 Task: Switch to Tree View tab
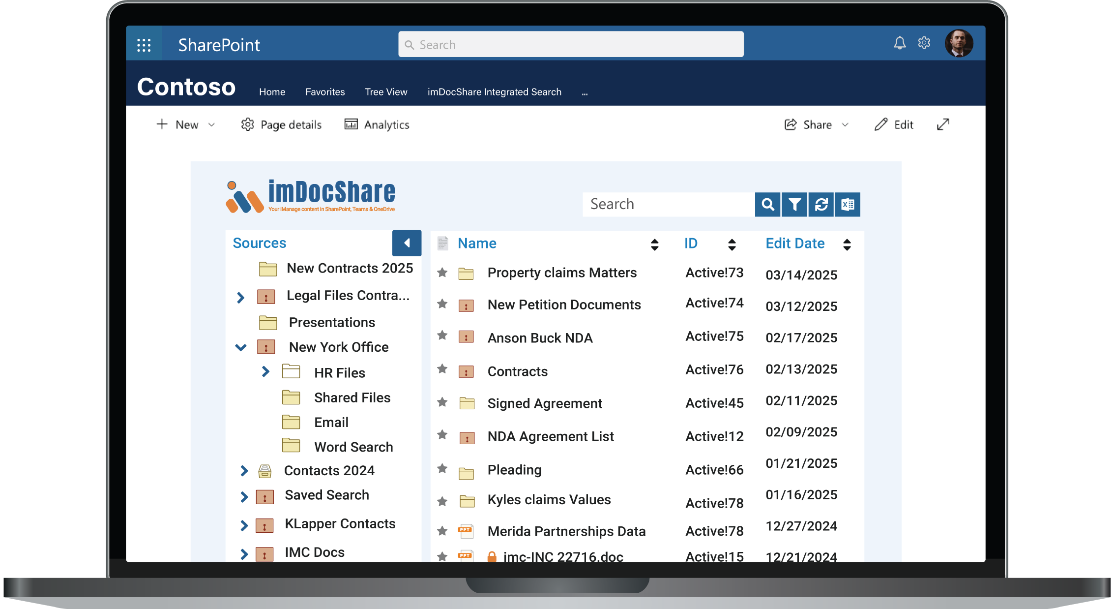coord(386,92)
